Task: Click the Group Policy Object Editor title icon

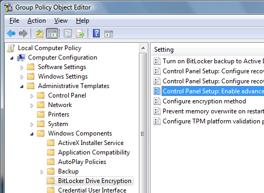Action: [8, 7]
